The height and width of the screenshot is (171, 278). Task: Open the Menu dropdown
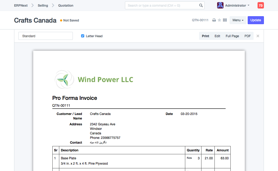click(238, 20)
